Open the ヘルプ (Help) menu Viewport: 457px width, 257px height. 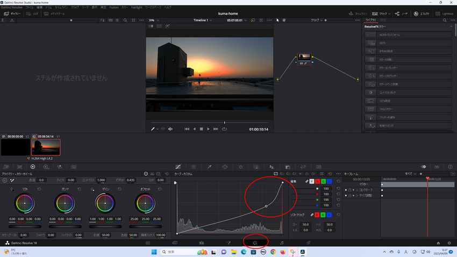pos(168,8)
